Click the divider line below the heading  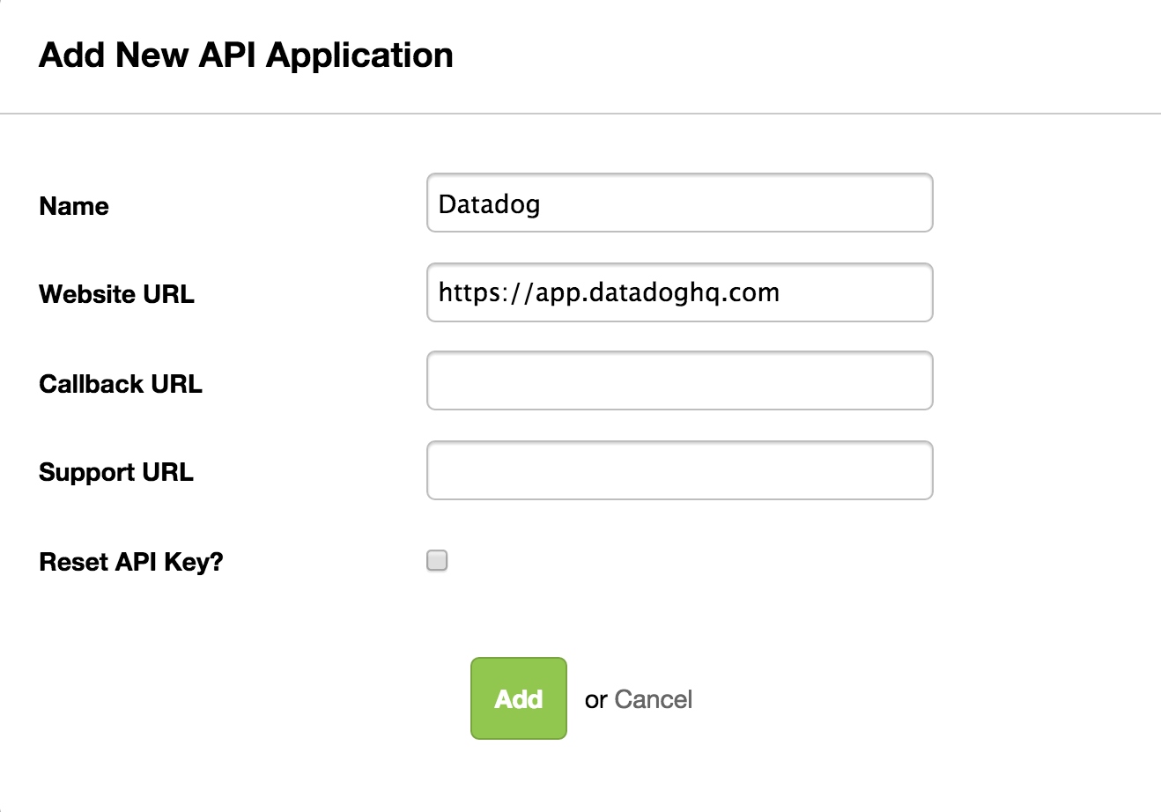580,114
